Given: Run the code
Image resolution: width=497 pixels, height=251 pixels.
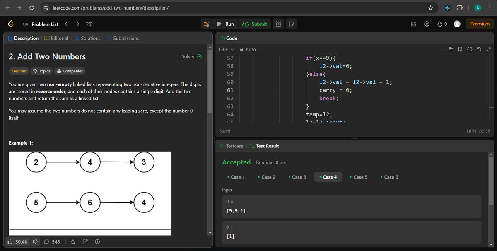Looking at the screenshot, I should click(x=226, y=24).
